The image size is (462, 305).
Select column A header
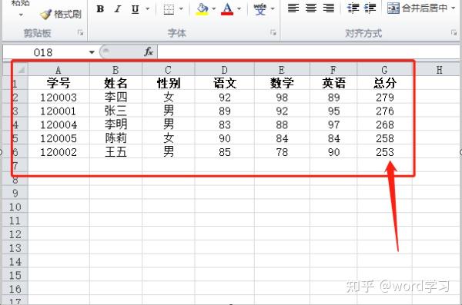click(x=59, y=70)
